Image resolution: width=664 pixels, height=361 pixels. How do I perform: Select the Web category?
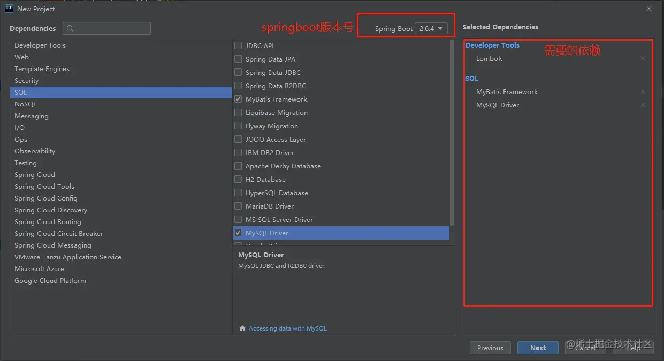tap(121, 57)
